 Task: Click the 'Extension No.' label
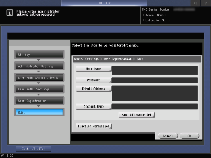(156, 20)
